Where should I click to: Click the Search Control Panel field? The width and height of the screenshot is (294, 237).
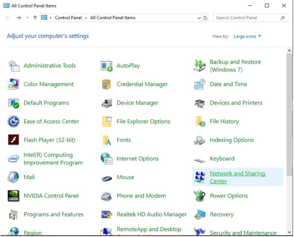click(250, 18)
